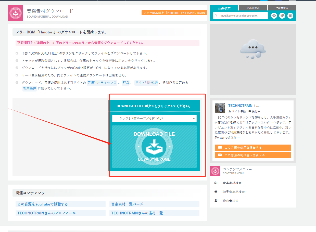Click the tag icon beside search box
Screen dimensions: 316x232
click(x=282, y=16)
